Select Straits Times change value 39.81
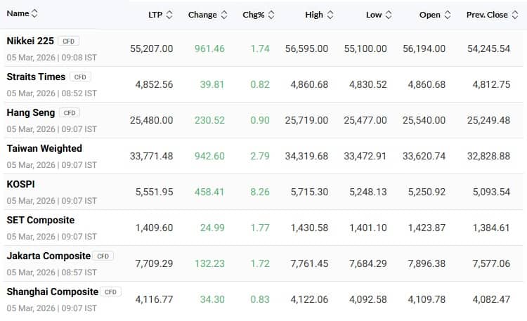This screenshot has height=321, width=527. [x=212, y=84]
